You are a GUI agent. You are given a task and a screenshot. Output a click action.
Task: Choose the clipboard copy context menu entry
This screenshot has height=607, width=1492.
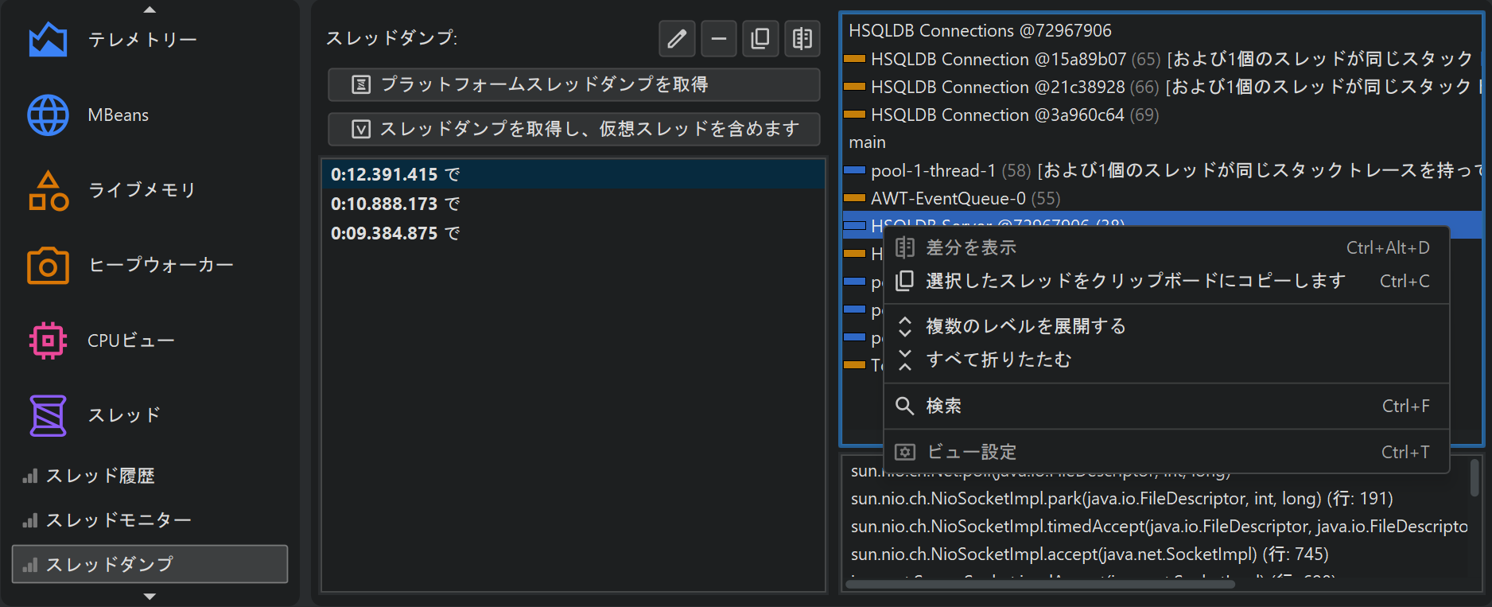1135,281
